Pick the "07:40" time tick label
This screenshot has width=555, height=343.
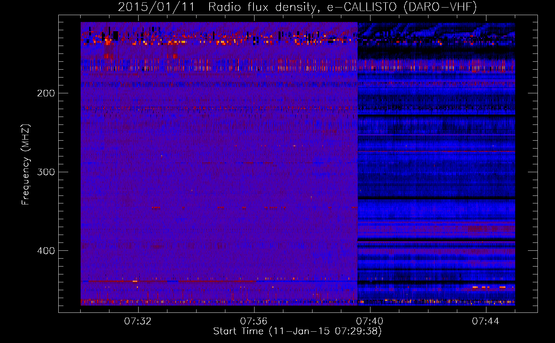coord(370,321)
